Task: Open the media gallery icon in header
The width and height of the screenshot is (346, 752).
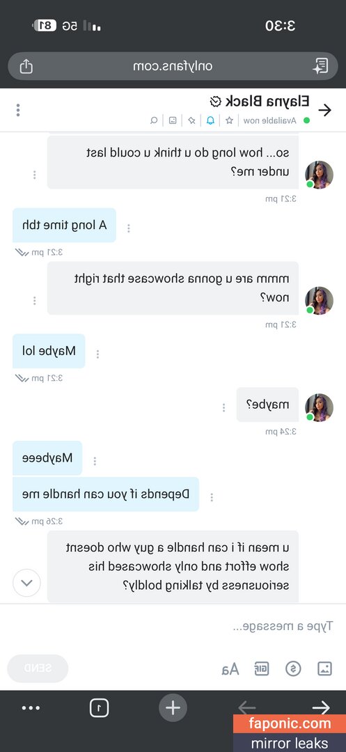Action: pyautogui.click(x=173, y=120)
